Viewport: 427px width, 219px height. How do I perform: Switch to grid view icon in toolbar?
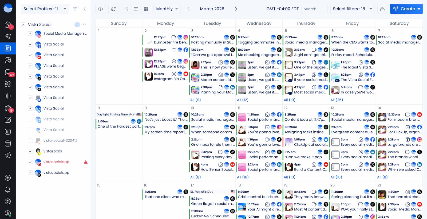146,9
